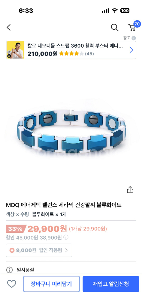Screen dimensions: 142x307
Task: Select the 색상 × 수량 블루화이트 option row
Action: point(36,214)
